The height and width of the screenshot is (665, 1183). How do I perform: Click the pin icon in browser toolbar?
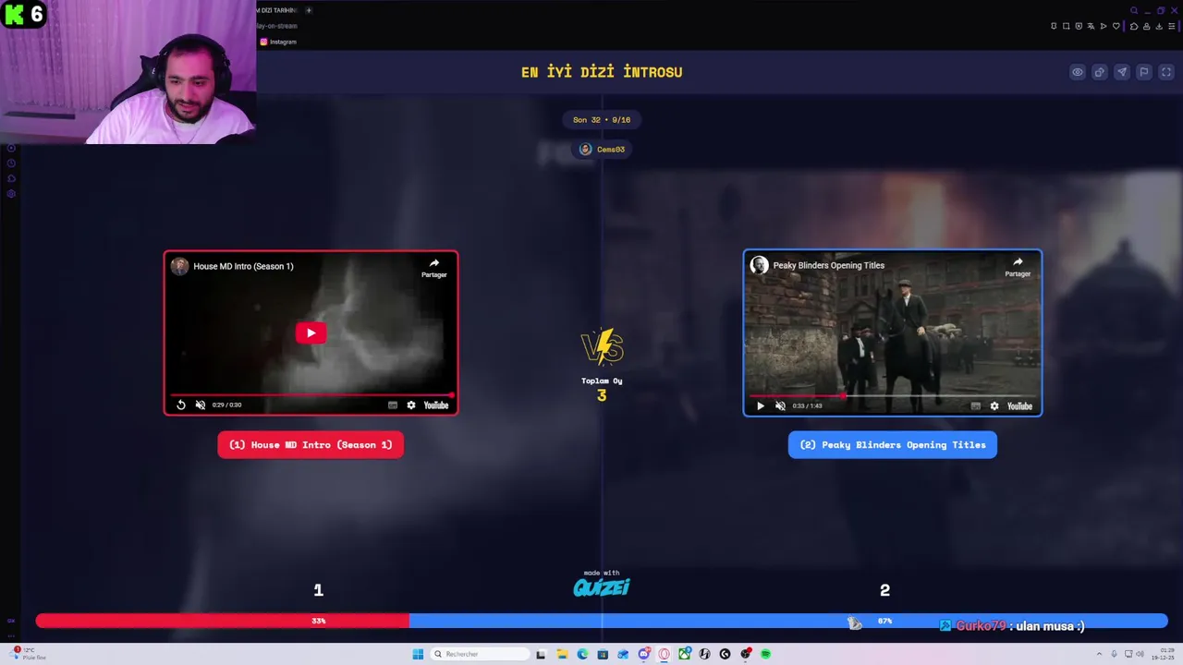tap(1054, 26)
